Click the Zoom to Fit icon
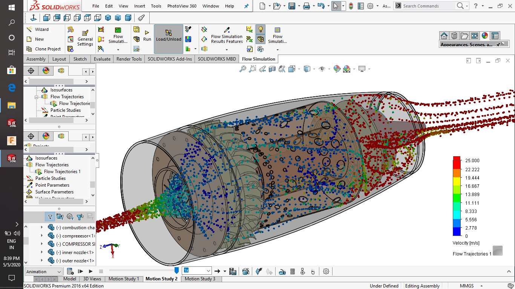Screen dimensions: 515x289 [x=243, y=69]
